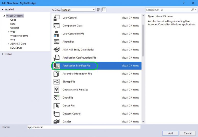Click the scroll down arrow of list
Screen dimensions: 198x137
[143, 122]
